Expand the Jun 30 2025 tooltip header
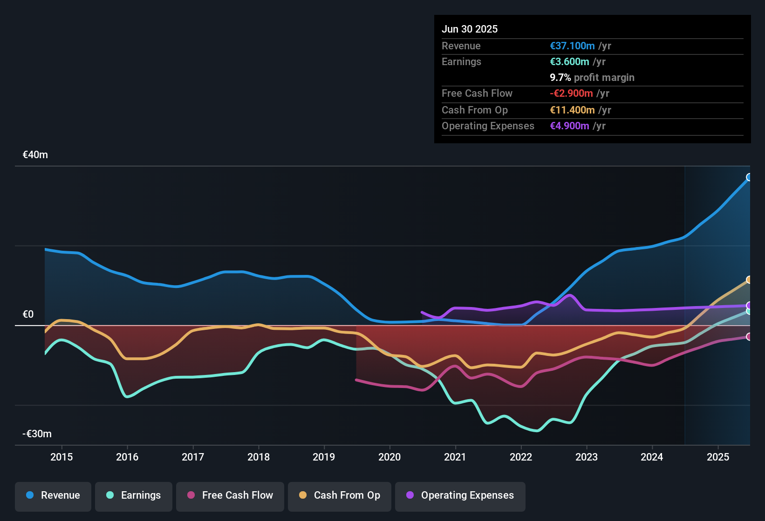Image resolution: width=765 pixels, height=521 pixels. [x=470, y=29]
